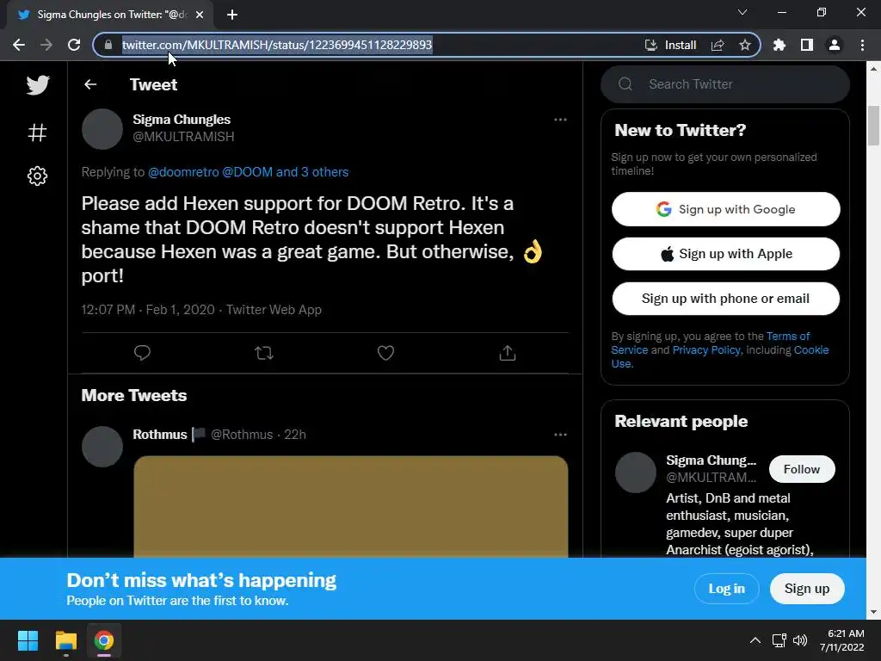Viewport: 881px width, 661px height.
Task: Reply to the Sigma Chungles tweet
Action: (x=142, y=352)
